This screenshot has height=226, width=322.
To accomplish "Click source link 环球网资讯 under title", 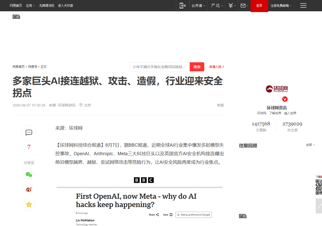I will click(67, 105).
